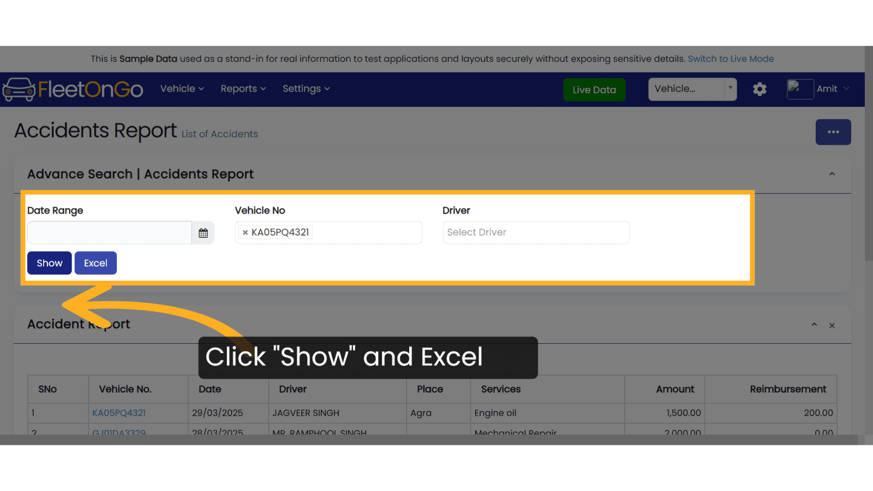The height and width of the screenshot is (491, 873).
Task: Click the Driver column header
Action: [x=337, y=390]
